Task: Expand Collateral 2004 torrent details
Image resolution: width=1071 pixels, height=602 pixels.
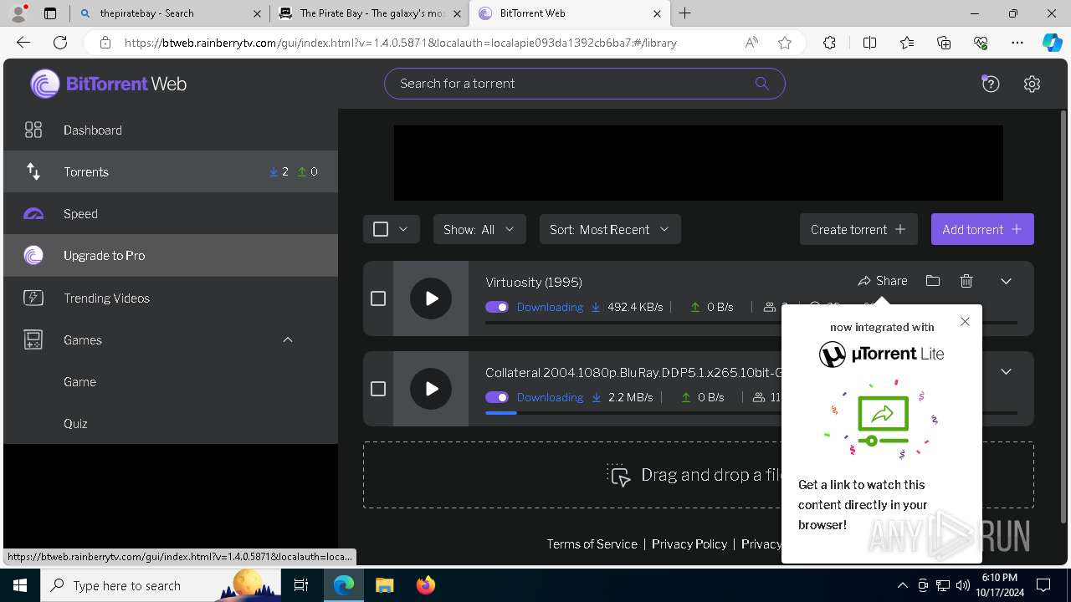Action: (1006, 371)
